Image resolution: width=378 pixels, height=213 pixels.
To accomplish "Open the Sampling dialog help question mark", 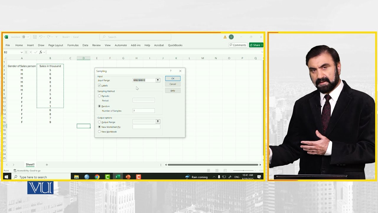I will [x=170, y=71].
